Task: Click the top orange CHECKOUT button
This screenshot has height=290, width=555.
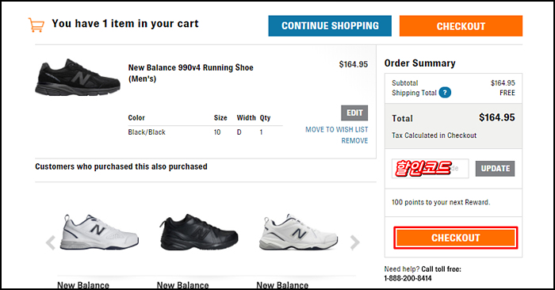Action: coord(461,26)
